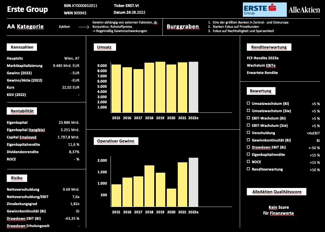Click the <4xEBIT threshold value

tap(313, 133)
